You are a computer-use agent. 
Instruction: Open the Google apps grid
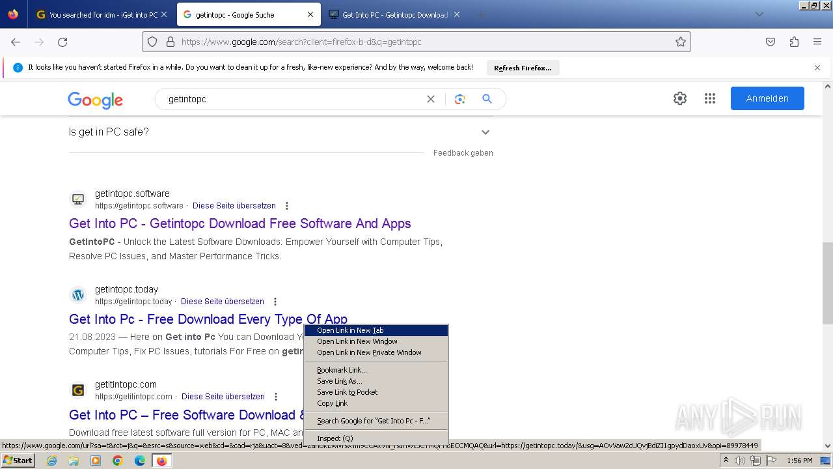point(710,98)
